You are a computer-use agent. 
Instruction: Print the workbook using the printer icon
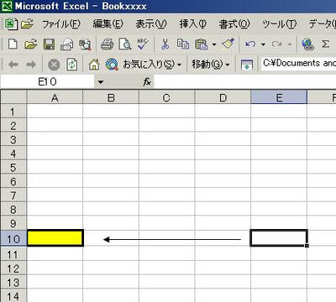click(x=107, y=44)
